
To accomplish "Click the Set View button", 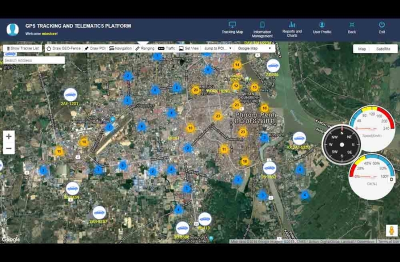I will point(189,49).
